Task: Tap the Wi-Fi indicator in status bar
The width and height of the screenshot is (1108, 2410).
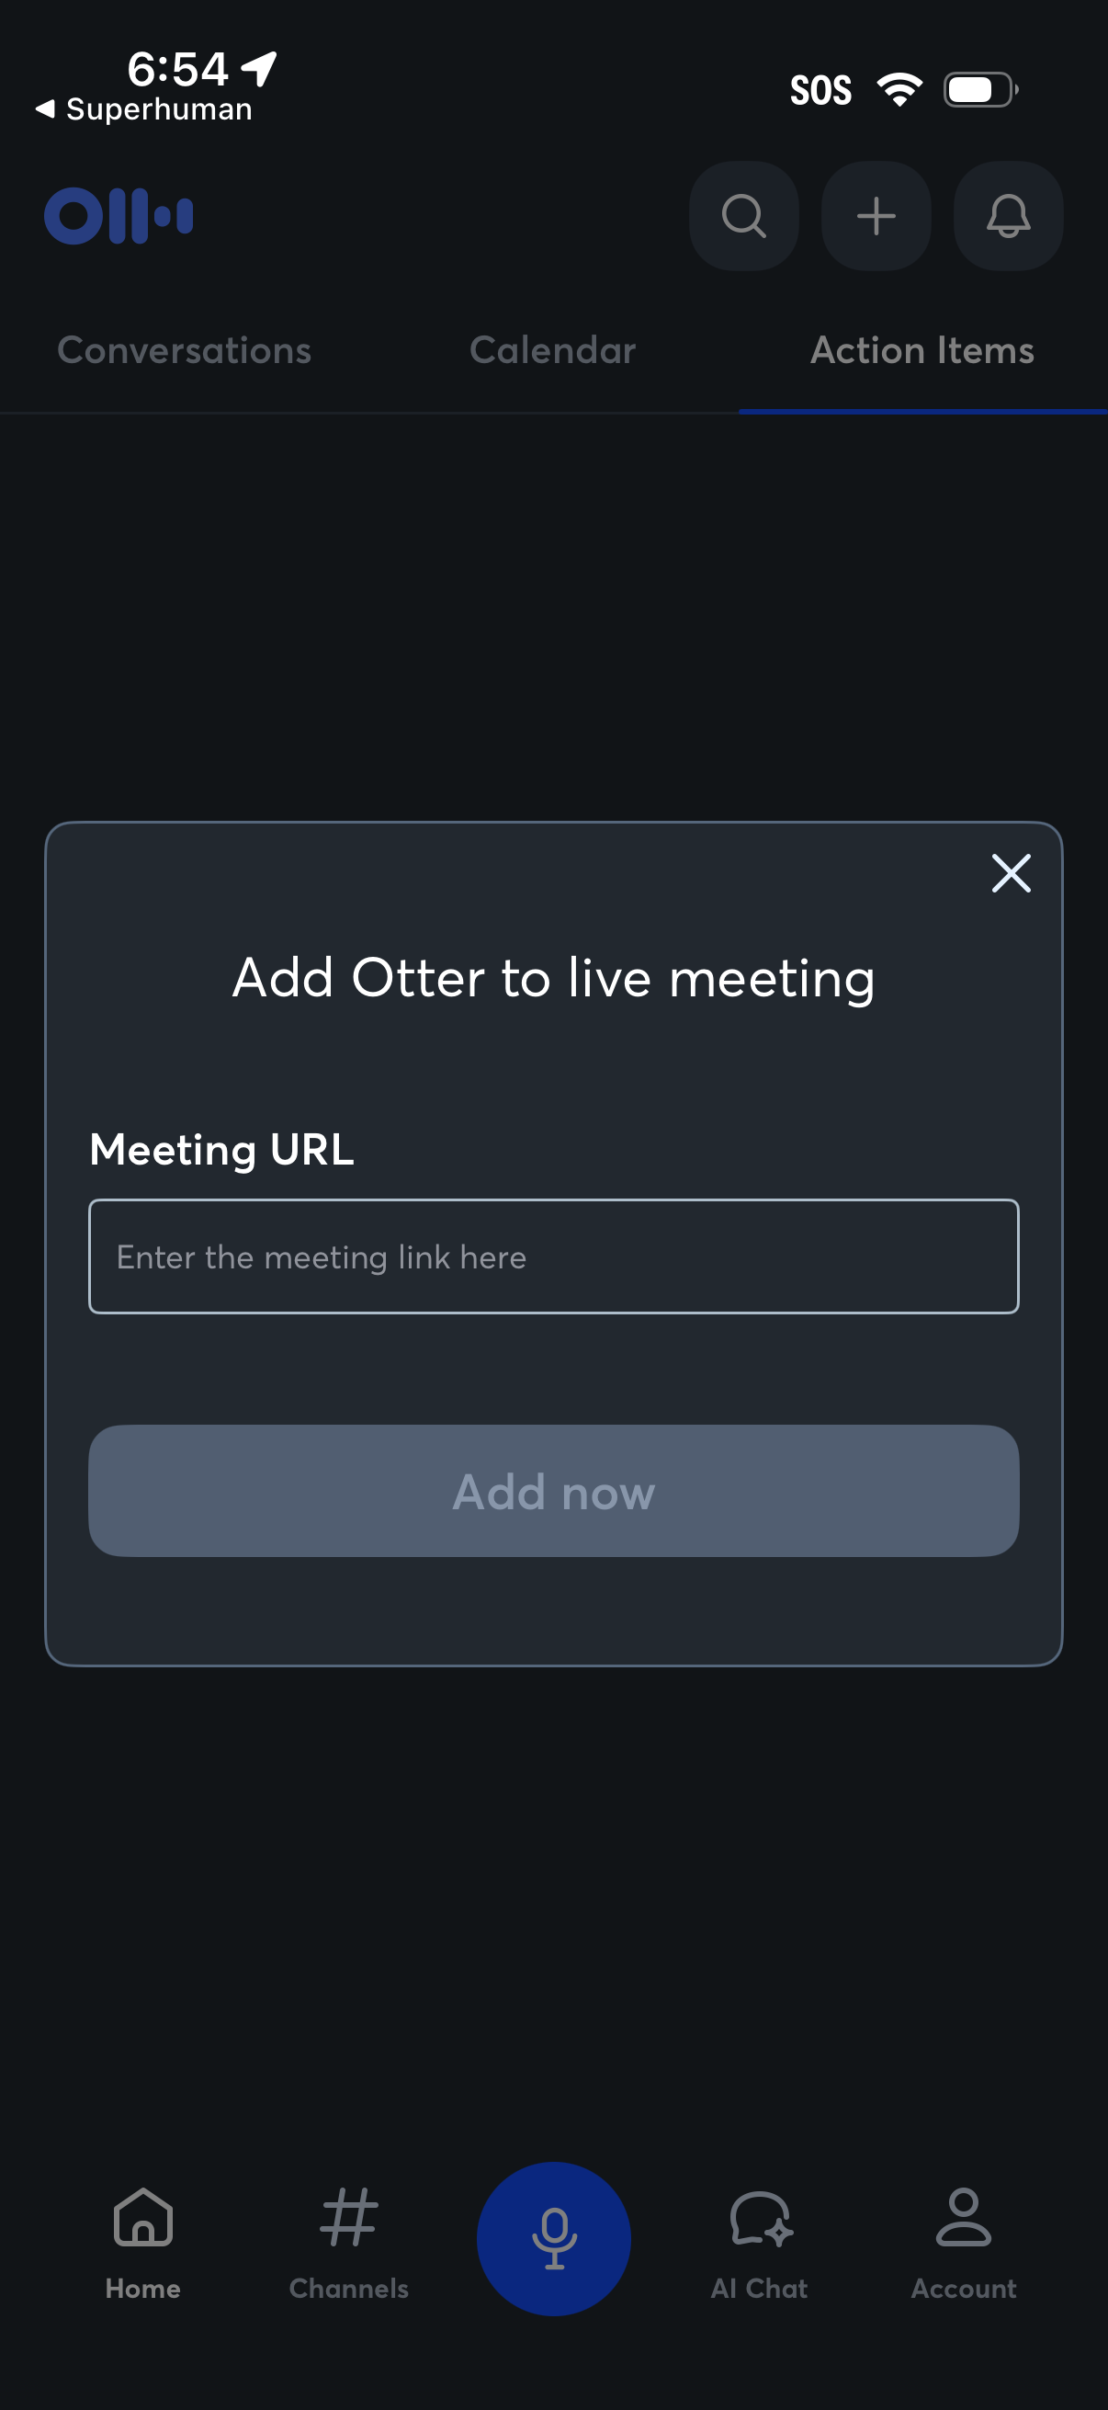Action: tap(897, 87)
